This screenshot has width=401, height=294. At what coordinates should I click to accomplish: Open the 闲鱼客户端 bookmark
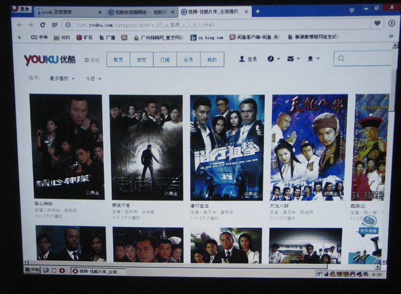(253, 37)
